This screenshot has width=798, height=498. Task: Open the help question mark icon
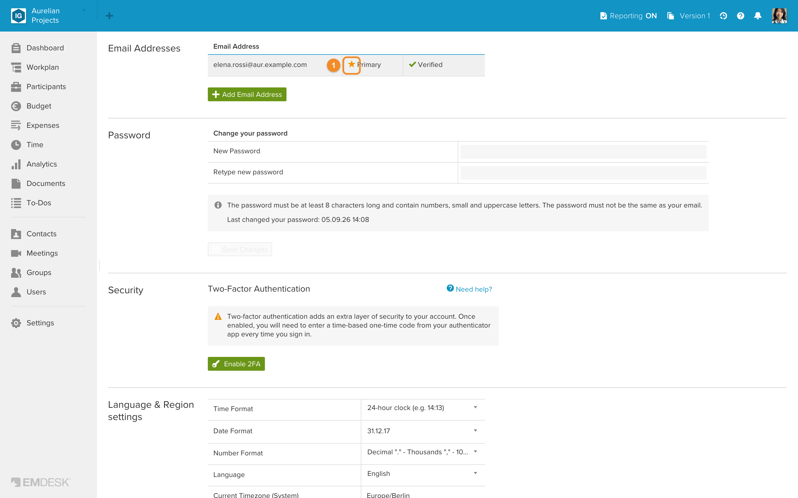point(740,16)
